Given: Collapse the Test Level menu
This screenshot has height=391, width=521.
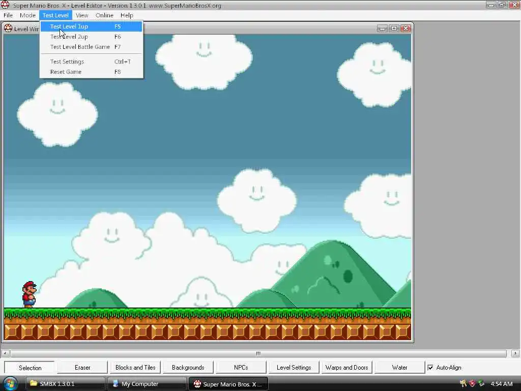Looking at the screenshot, I should coord(55,15).
